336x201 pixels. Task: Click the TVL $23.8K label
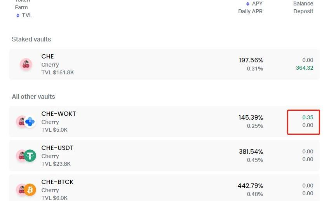[56, 164]
